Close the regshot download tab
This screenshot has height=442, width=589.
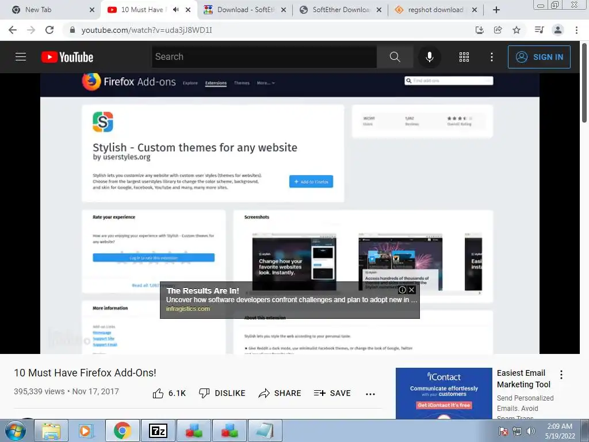coord(475,10)
